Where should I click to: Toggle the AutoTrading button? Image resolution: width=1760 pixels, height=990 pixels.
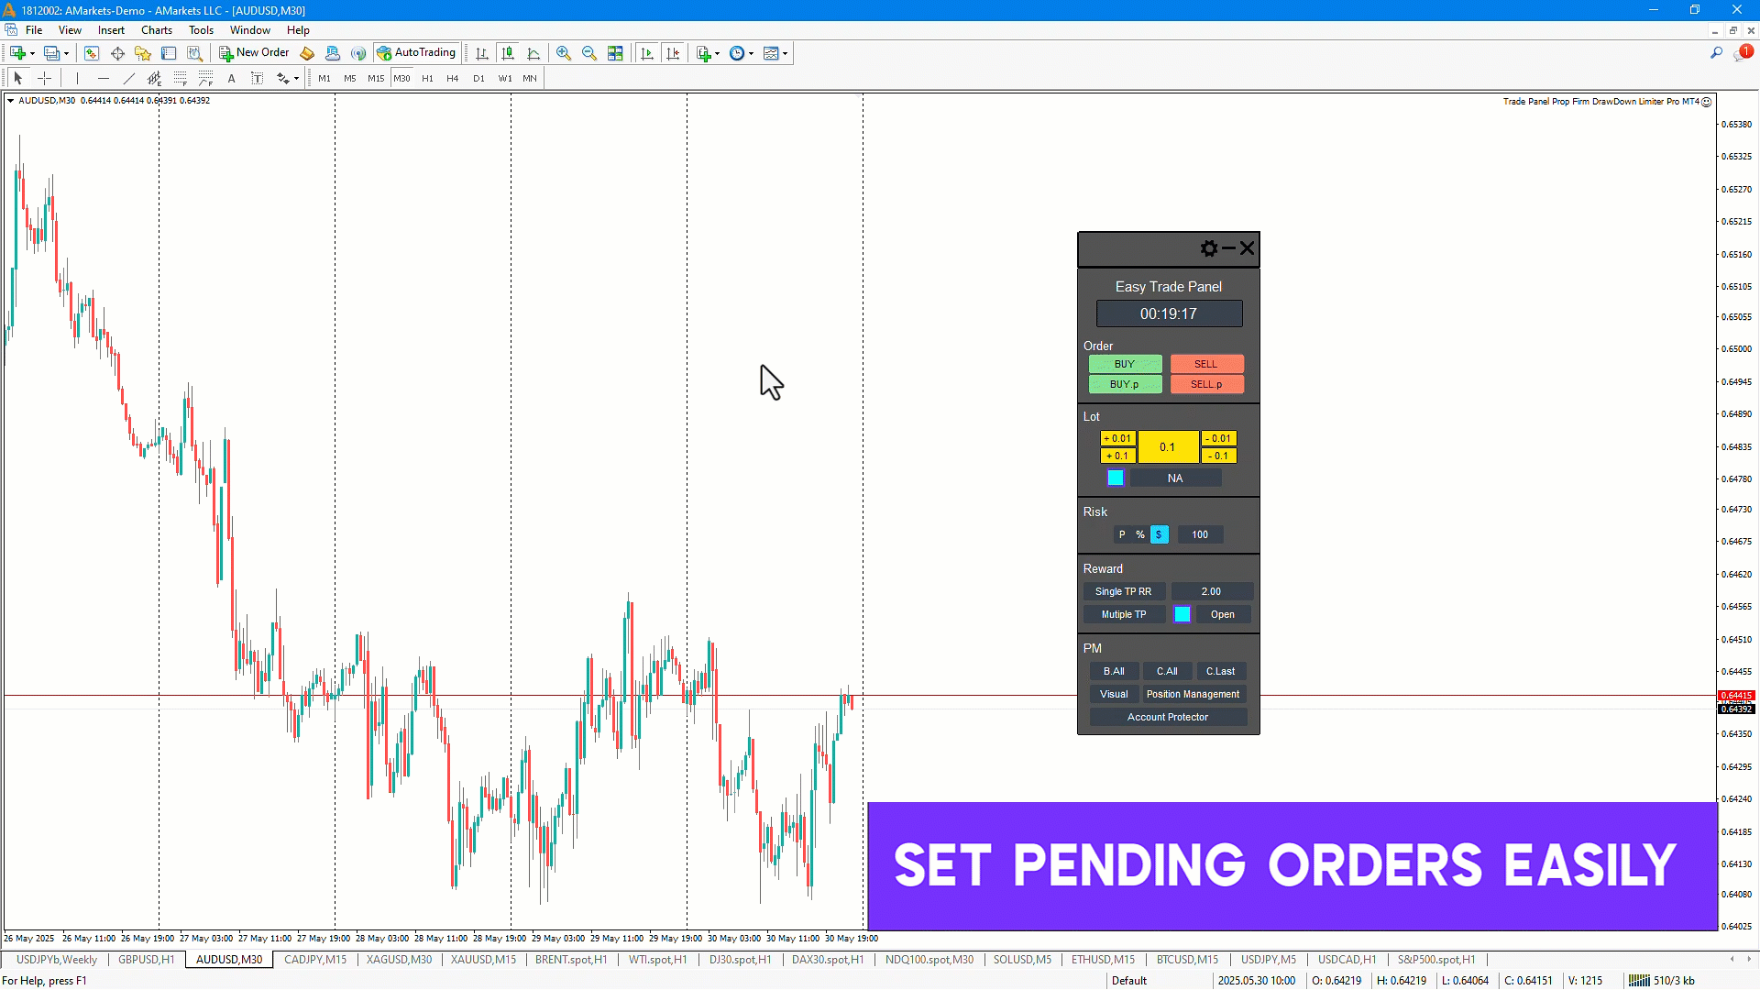pos(417,53)
